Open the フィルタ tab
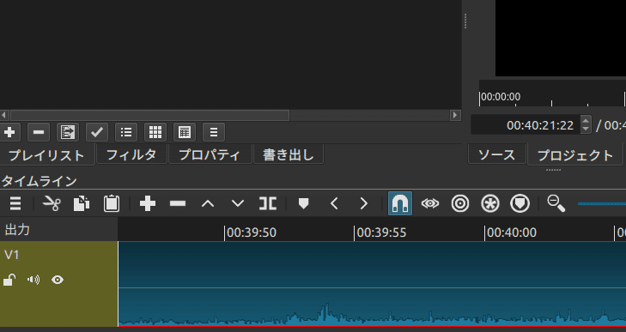Image resolution: width=626 pixels, height=332 pixels. click(x=131, y=154)
